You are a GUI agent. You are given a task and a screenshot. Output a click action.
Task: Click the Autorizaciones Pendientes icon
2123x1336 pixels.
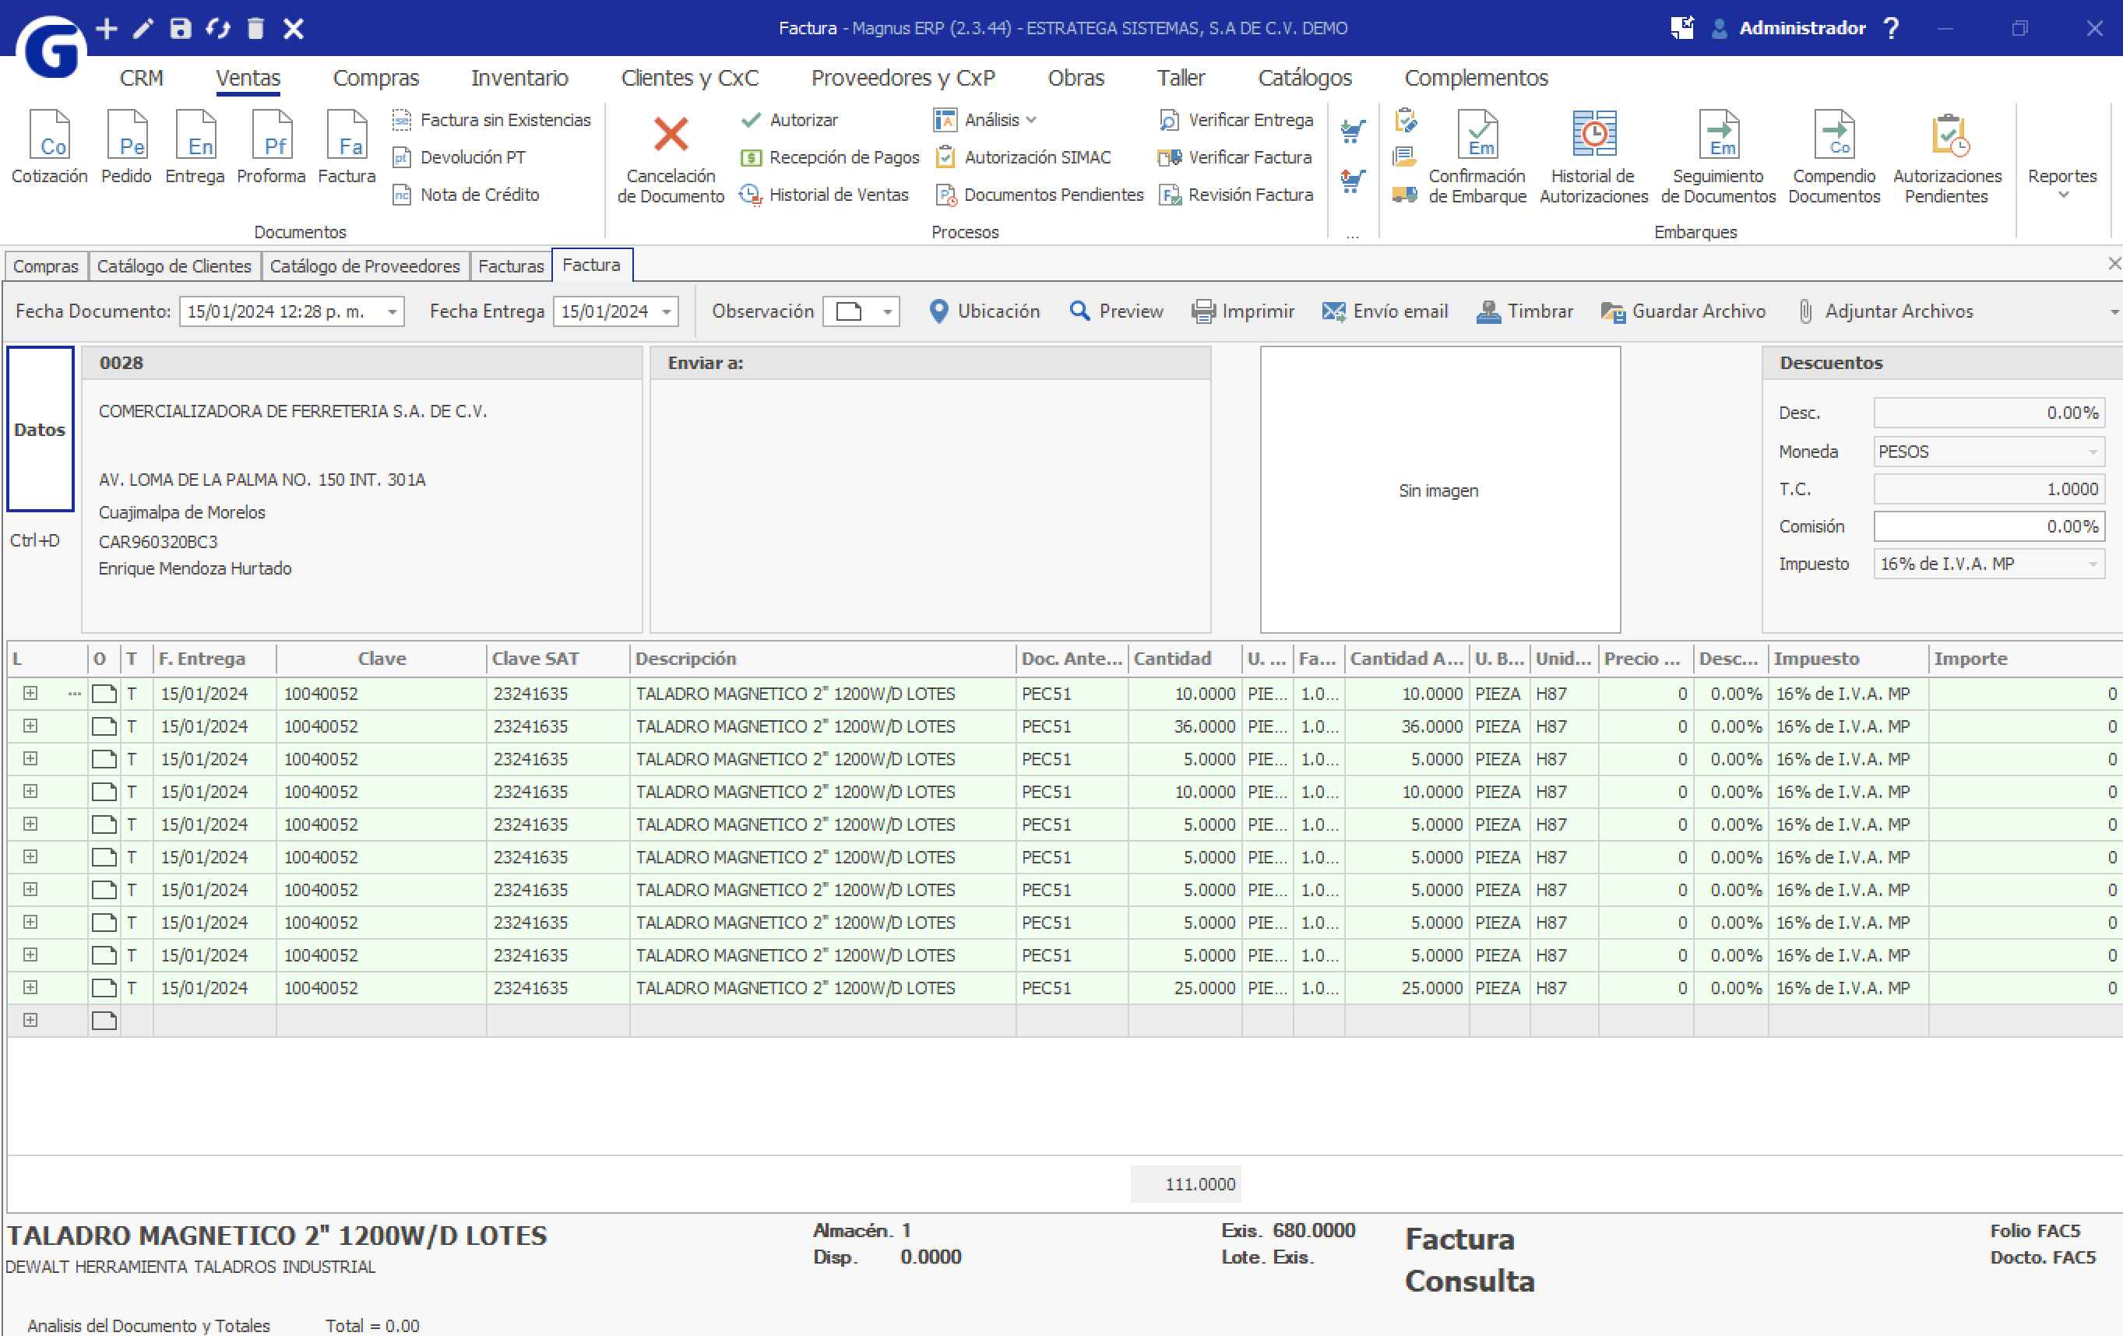pyautogui.click(x=1948, y=135)
